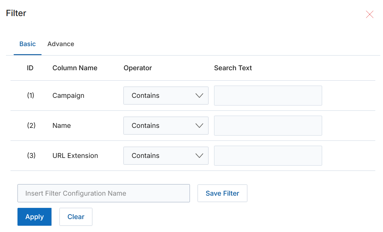This screenshot has width=383, height=232.
Task: Open the Campaign operator dropdown
Action: 166,96
